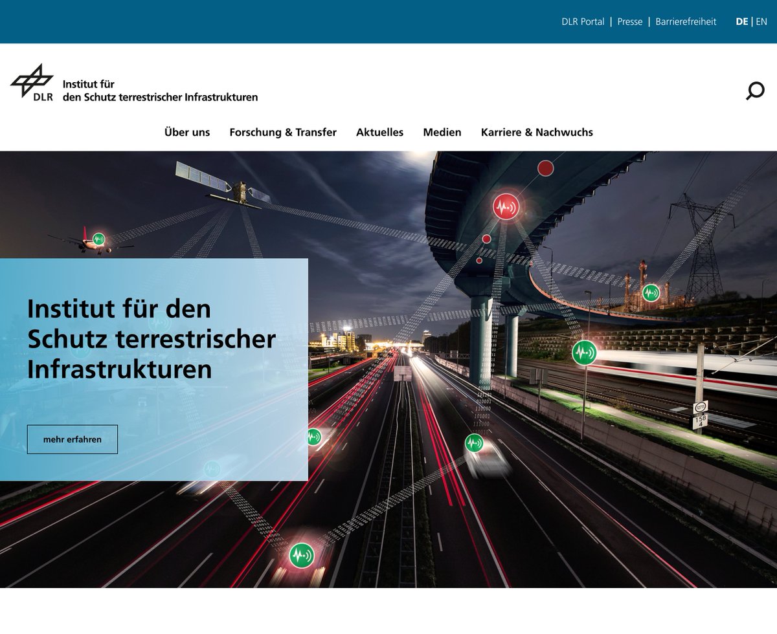
Task: Go to the Presse page
Action: pos(630,21)
